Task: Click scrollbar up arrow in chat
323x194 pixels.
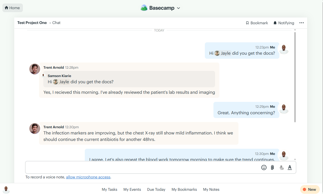Action: [295, 30]
